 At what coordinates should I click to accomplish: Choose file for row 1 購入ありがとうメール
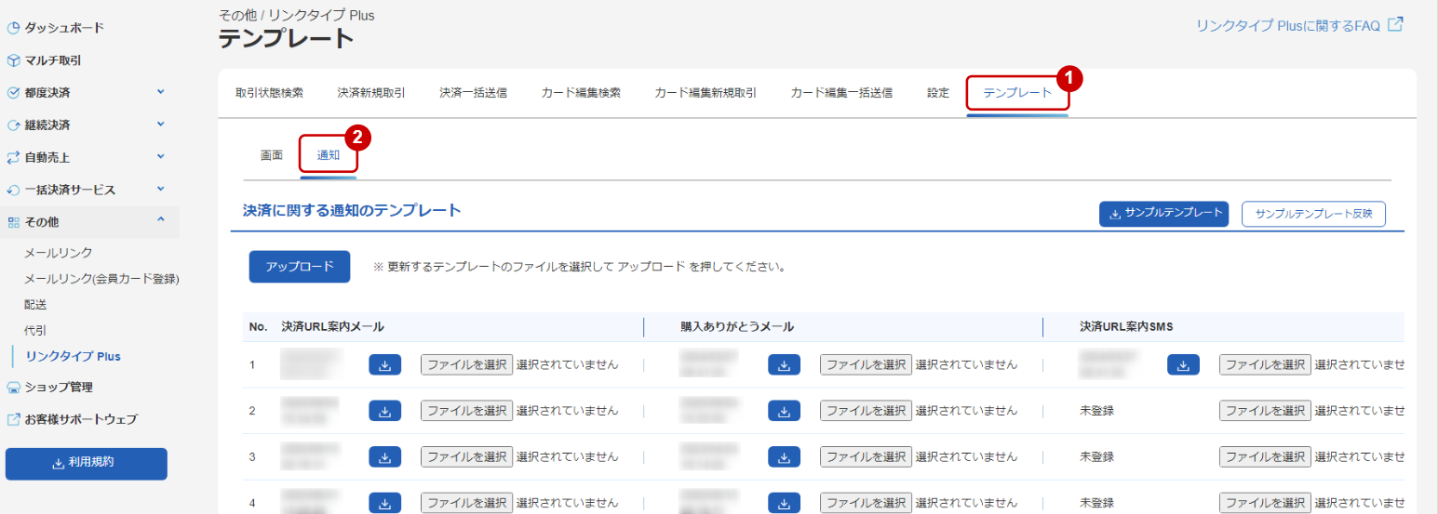pyautogui.click(x=866, y=364)
